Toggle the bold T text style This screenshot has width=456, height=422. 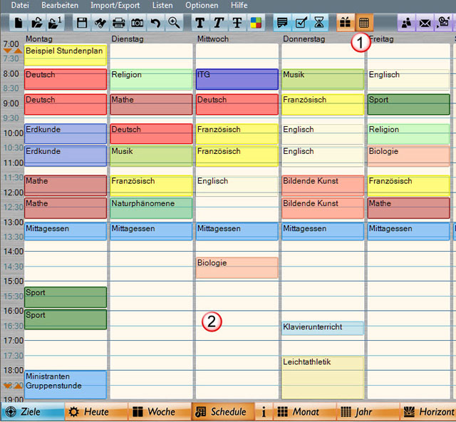point(199,23)
